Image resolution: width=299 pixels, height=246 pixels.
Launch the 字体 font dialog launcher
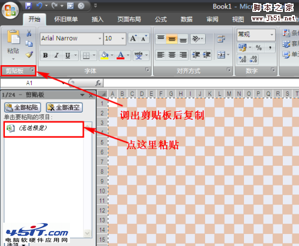tap(147, 69)
